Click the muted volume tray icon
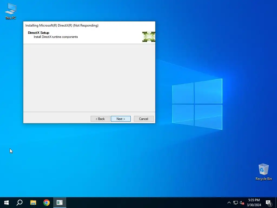This screenshot has height=208, width=277. coord(242,203)
